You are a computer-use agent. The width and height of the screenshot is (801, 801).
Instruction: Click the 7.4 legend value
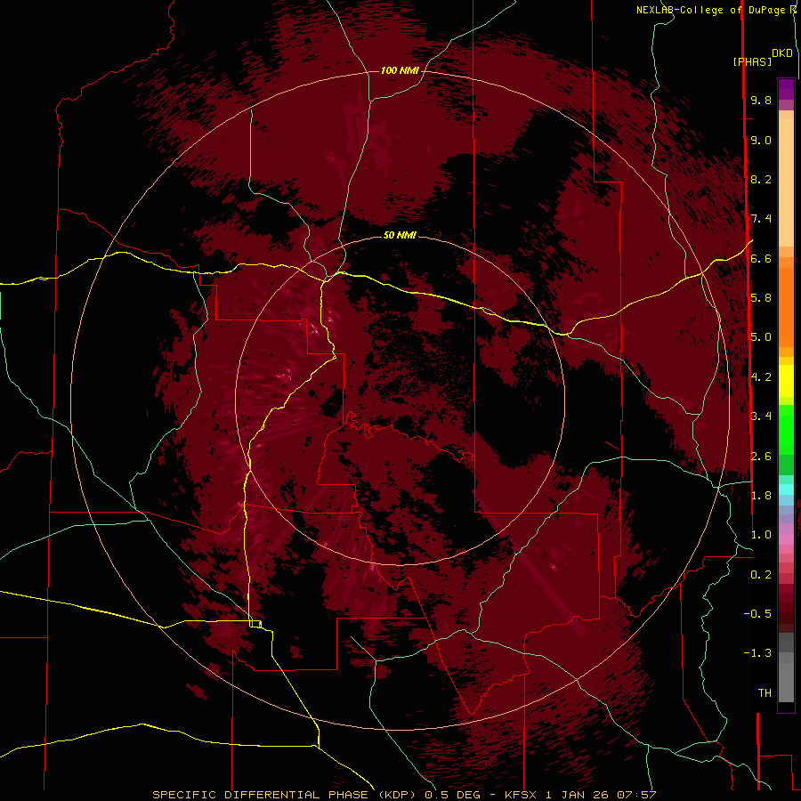click(x=761, y=219)
